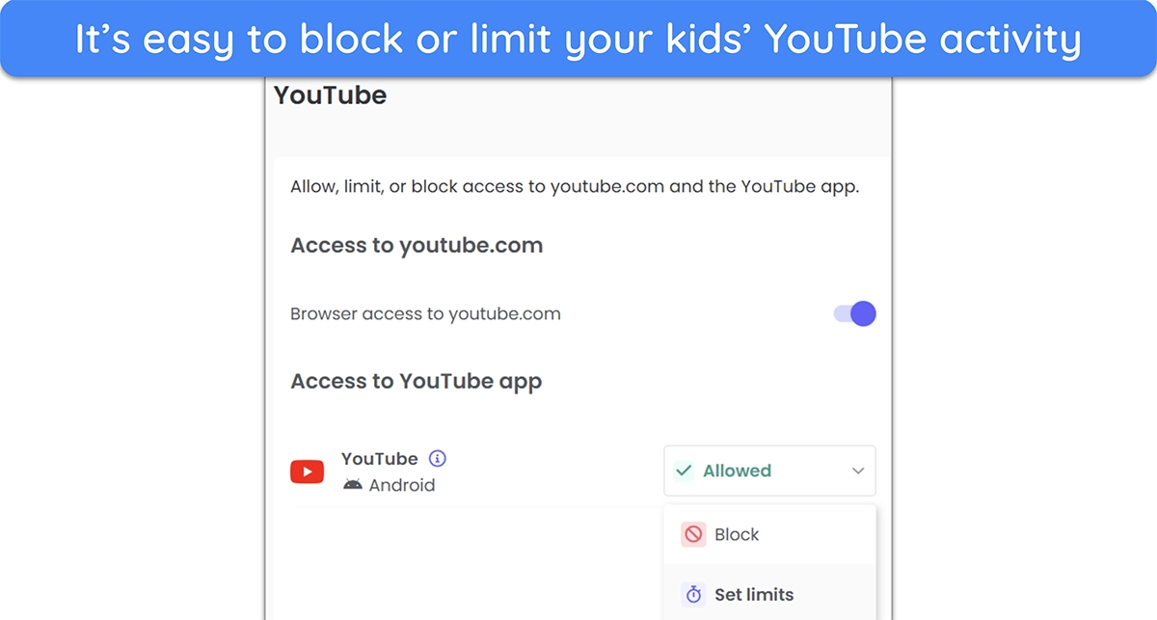Click the 'Browser access to youtube.com' label
1157x620 pixels.
425,313
